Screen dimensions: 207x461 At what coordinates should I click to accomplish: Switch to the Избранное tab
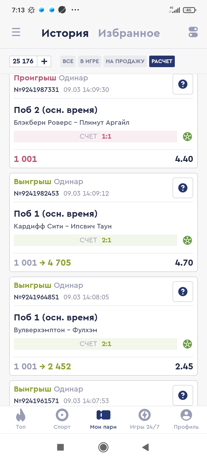click(x=129, y=33)
